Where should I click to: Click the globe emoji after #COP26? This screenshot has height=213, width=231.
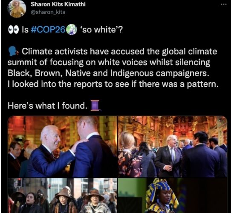(x=72, y=30)
